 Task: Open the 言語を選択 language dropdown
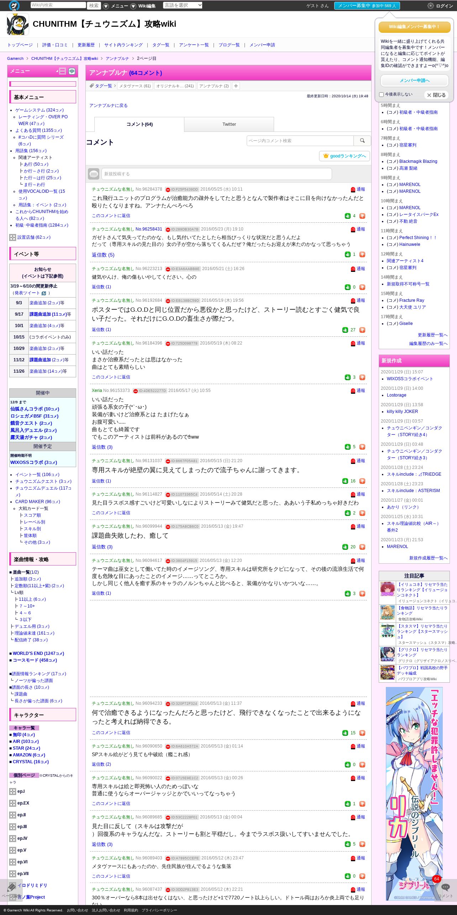point(183,5)
